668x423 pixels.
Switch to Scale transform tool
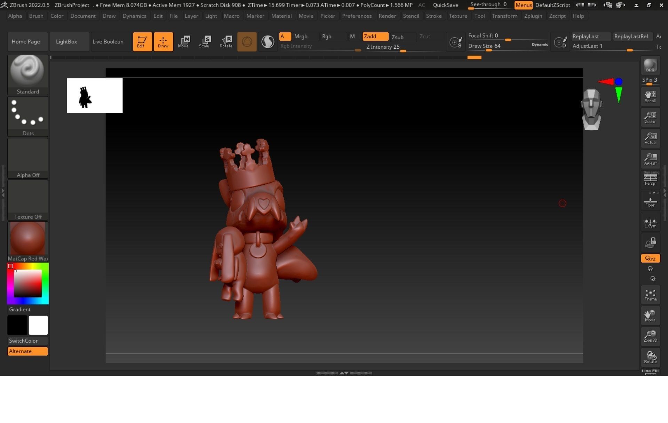[x=205, y=42]
